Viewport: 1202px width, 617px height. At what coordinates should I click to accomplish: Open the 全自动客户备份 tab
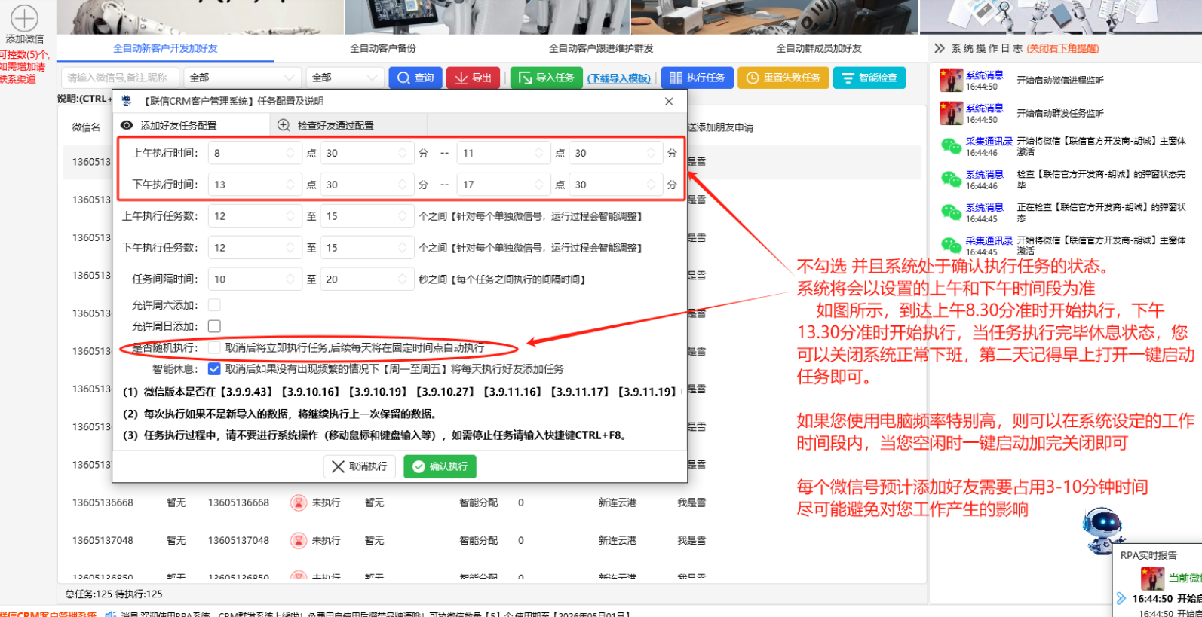pyautogui.click(x=383, y=48)
